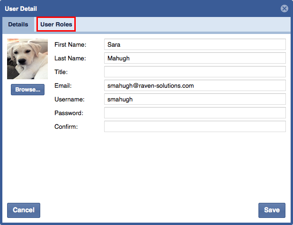Image resolution: width=293 pixels, height=225 pixels.
Task: Focus the First Name field containing Sara
Action: 195,44
